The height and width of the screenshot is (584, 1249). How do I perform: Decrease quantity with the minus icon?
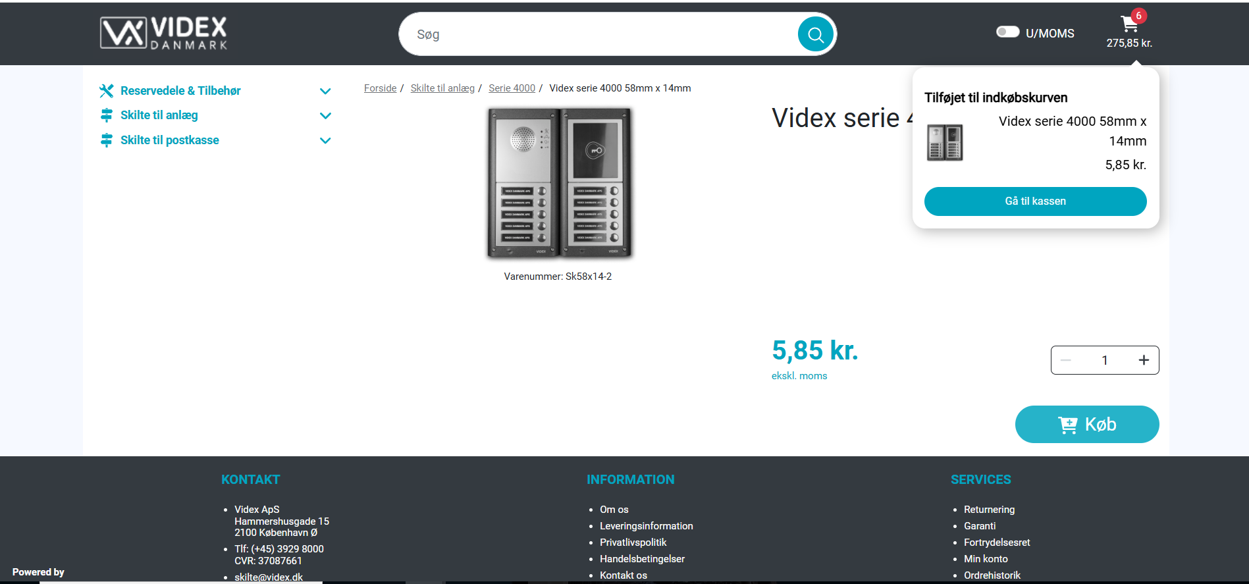[x=1066, y=360]
